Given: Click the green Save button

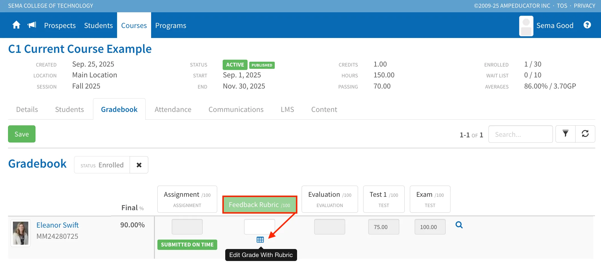Looking at the screenshot, I should (x=22, y=134).
